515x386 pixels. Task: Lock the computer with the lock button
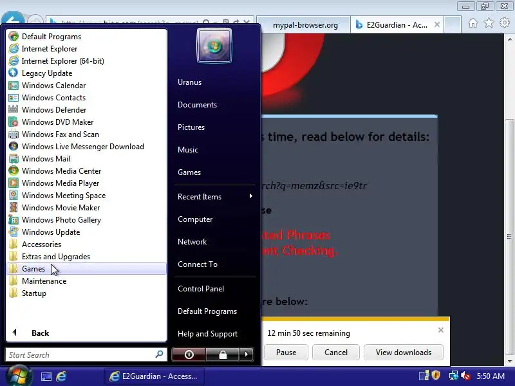[x=223, y=354]
